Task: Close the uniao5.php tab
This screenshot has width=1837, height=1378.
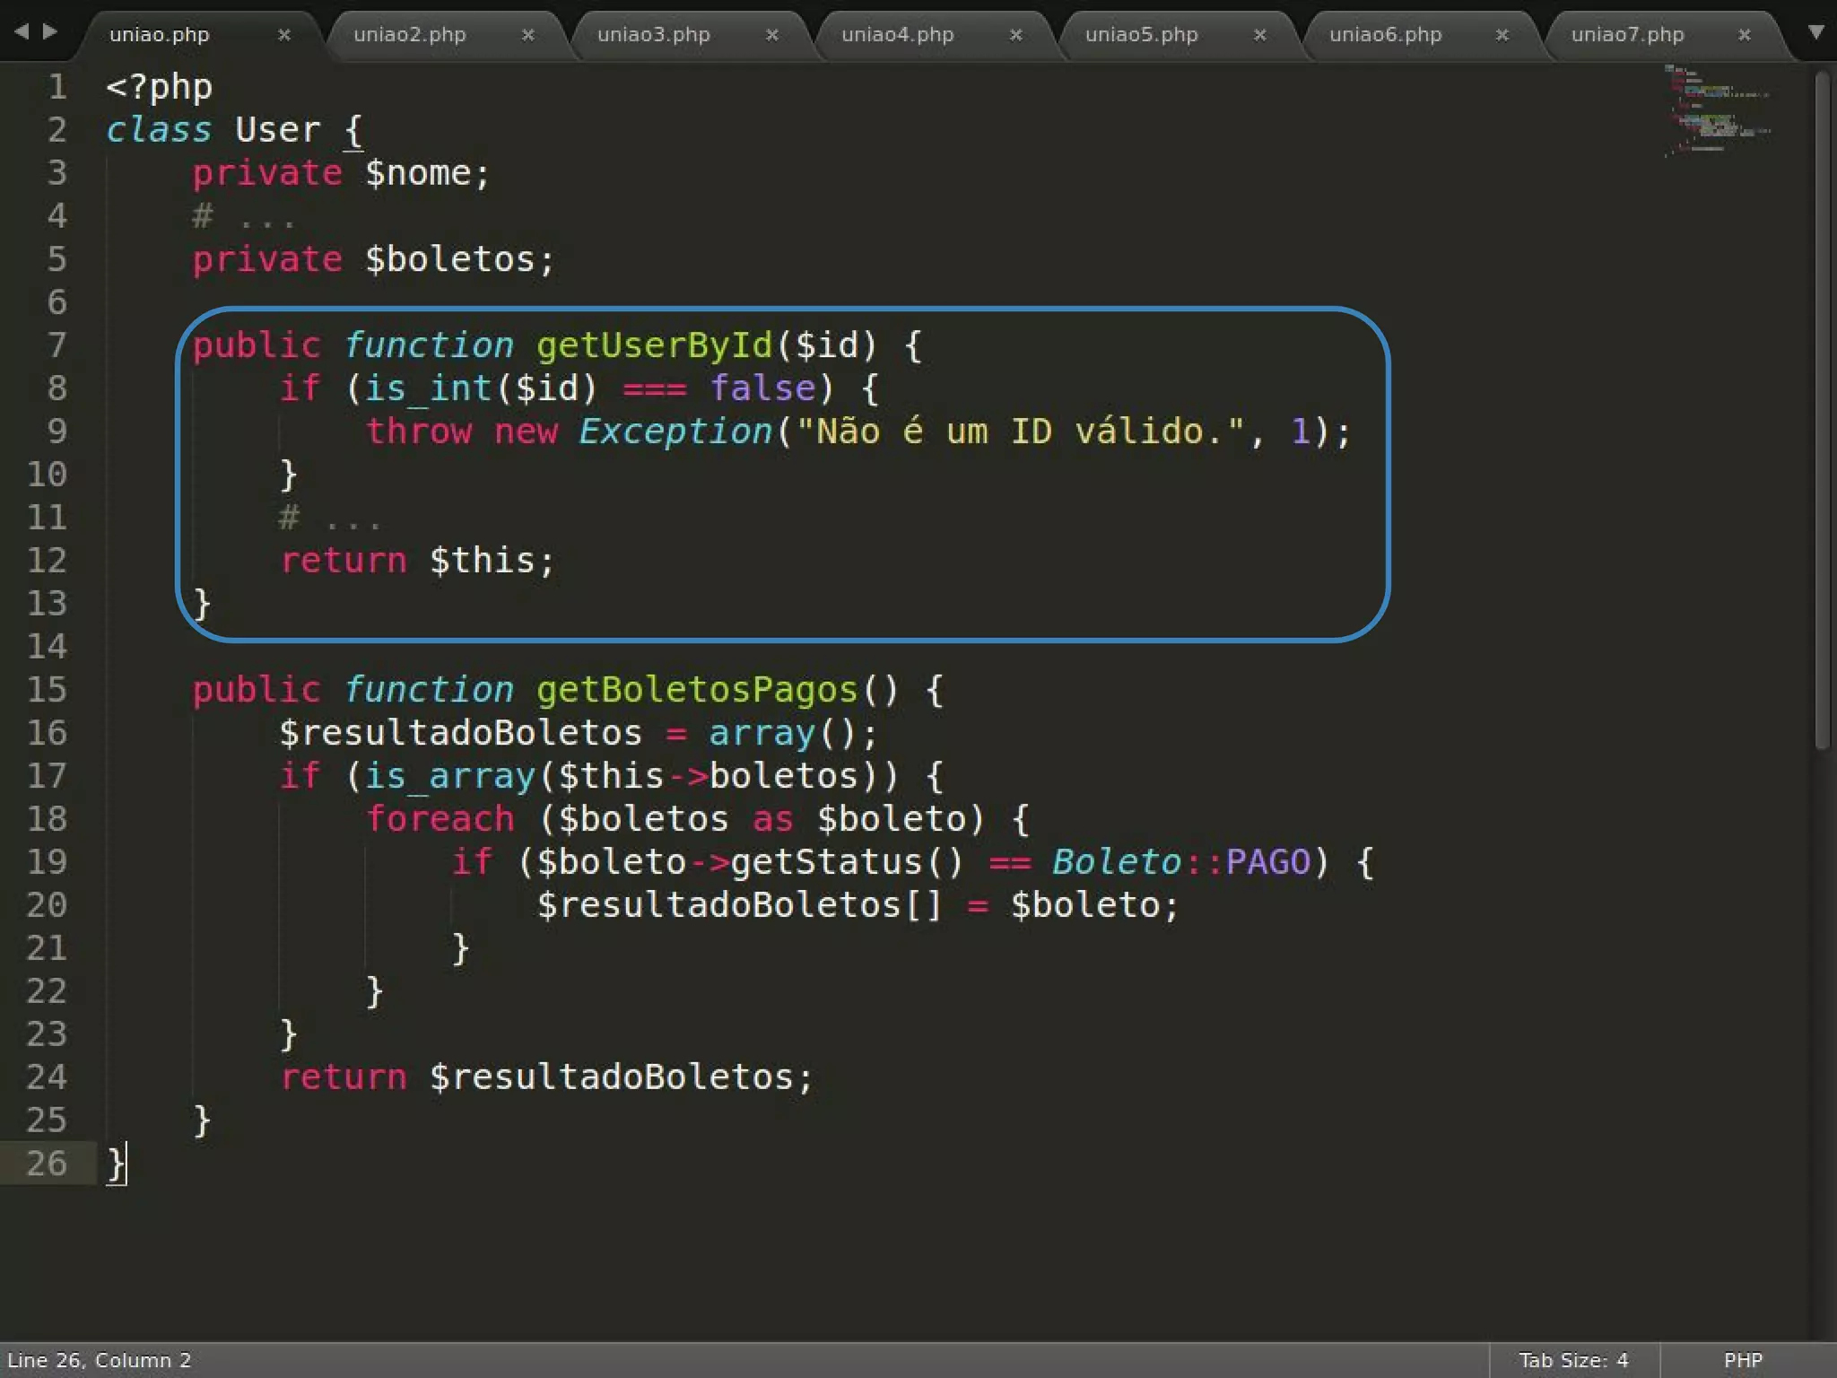Action: pos(1259,35)
